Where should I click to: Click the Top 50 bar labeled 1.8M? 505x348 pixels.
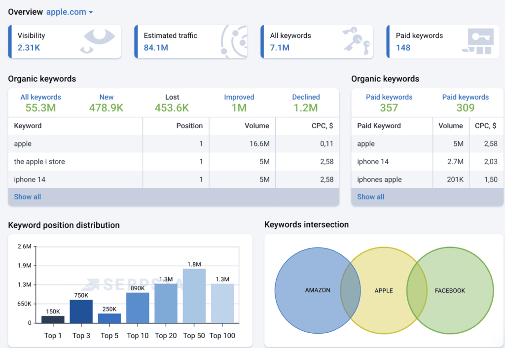tap(194, 296)
